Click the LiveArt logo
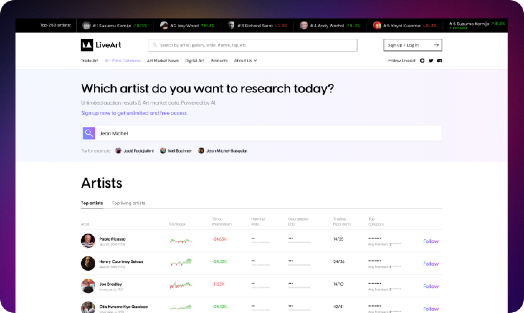 pyautogui.click(x=101, y=45)
